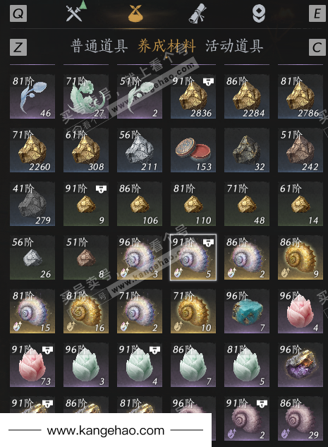Viewport: 328px width, 447px height.
Task: Select the 91阶 pink lotus bud 73
Action: click(32, 365)
